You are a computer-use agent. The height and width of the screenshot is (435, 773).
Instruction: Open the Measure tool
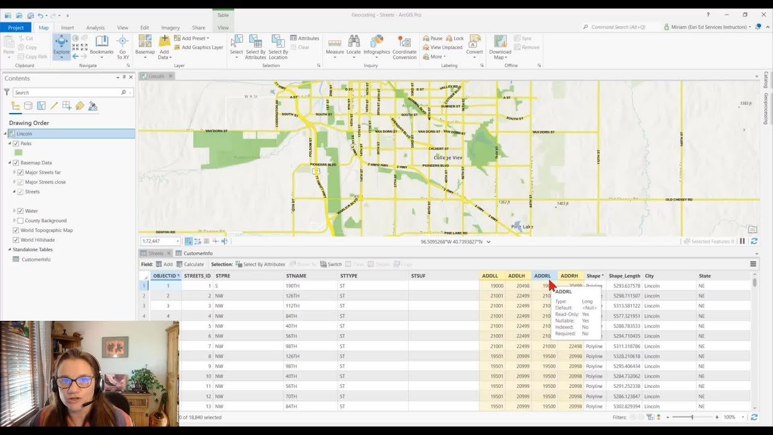point(335,46)
